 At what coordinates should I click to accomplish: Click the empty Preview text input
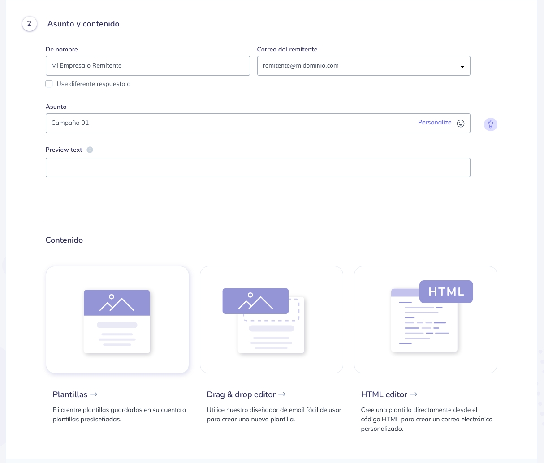258,167
